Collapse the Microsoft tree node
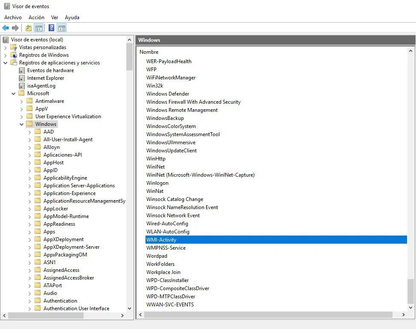Screen dimensions: 416x329 pyautogui.click(x=13, y=93)
